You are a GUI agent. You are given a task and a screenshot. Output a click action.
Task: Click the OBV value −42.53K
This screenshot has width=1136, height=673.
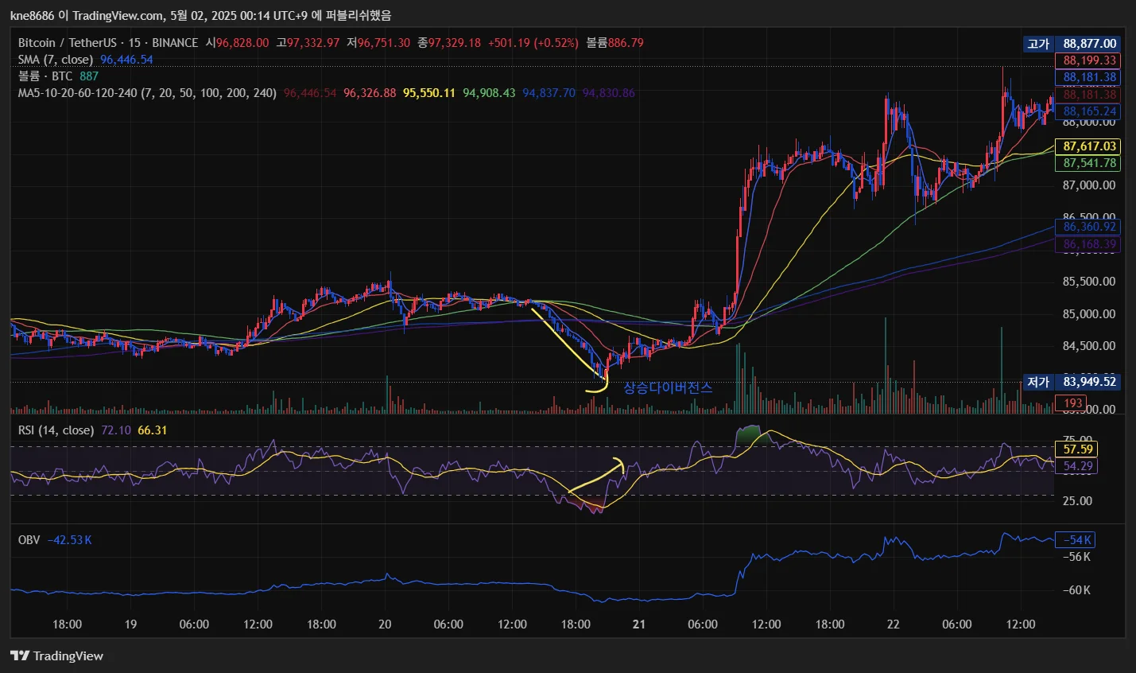pos(70,540)
